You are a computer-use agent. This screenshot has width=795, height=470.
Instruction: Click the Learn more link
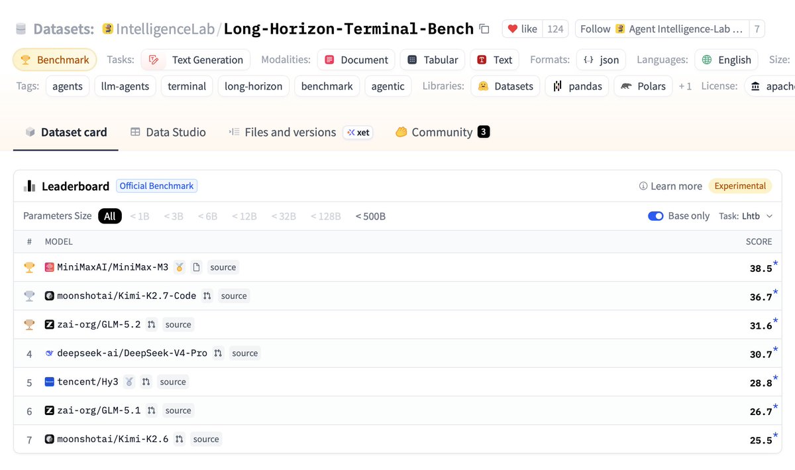670,186
